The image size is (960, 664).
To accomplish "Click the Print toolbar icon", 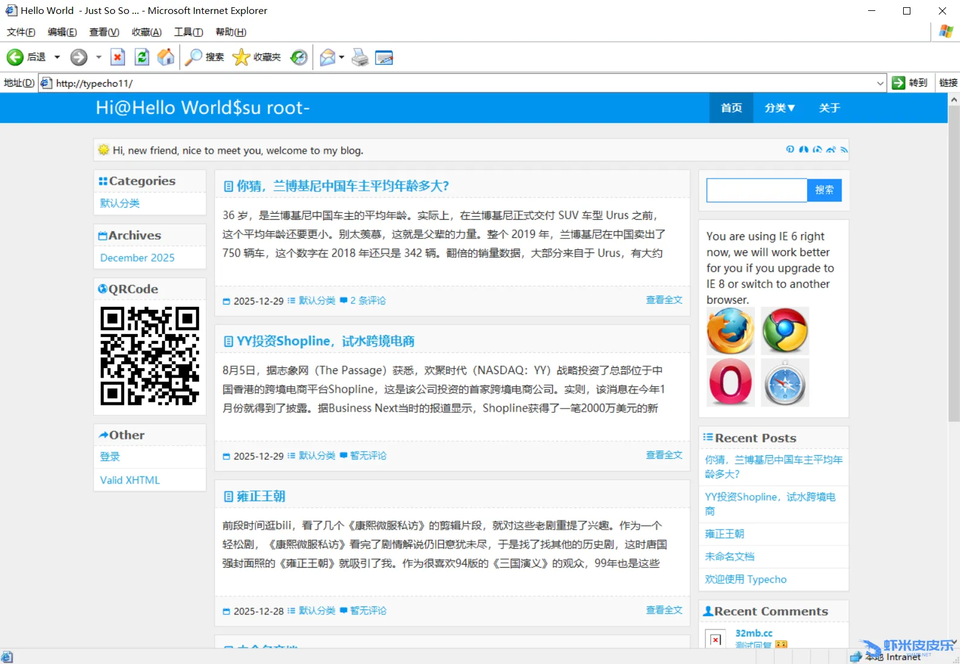I will click(360, 58).
